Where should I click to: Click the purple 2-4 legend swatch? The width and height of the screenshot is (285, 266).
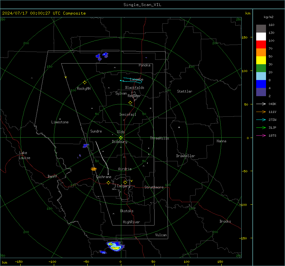point(261,92)
